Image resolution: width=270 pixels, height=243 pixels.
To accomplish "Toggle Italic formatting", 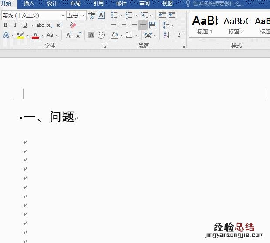I will coord(15,25).
